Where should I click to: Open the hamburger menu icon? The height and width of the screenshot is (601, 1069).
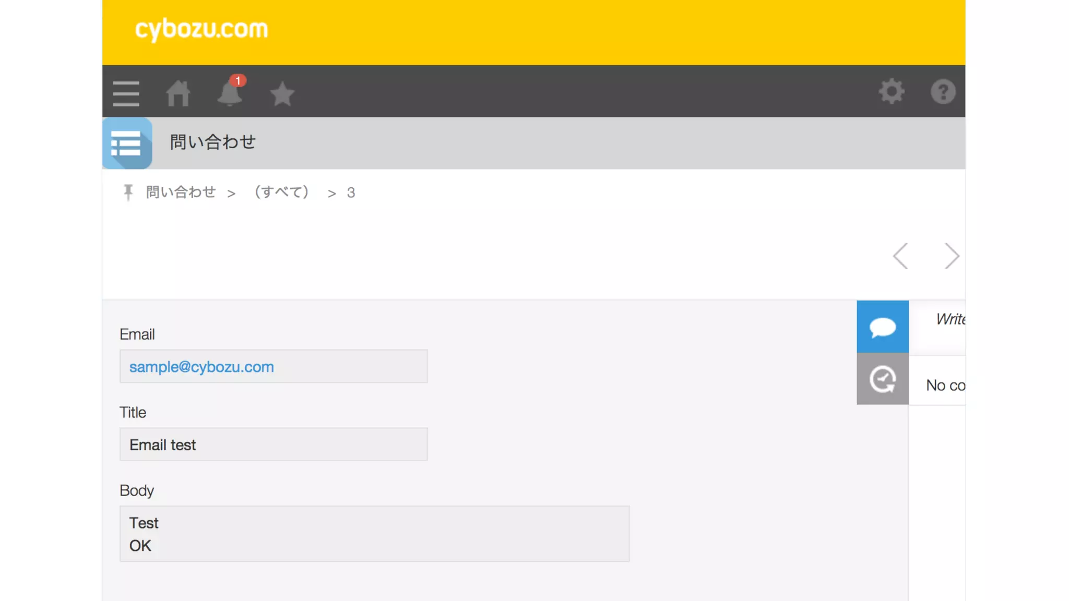[x=126, y=93]
